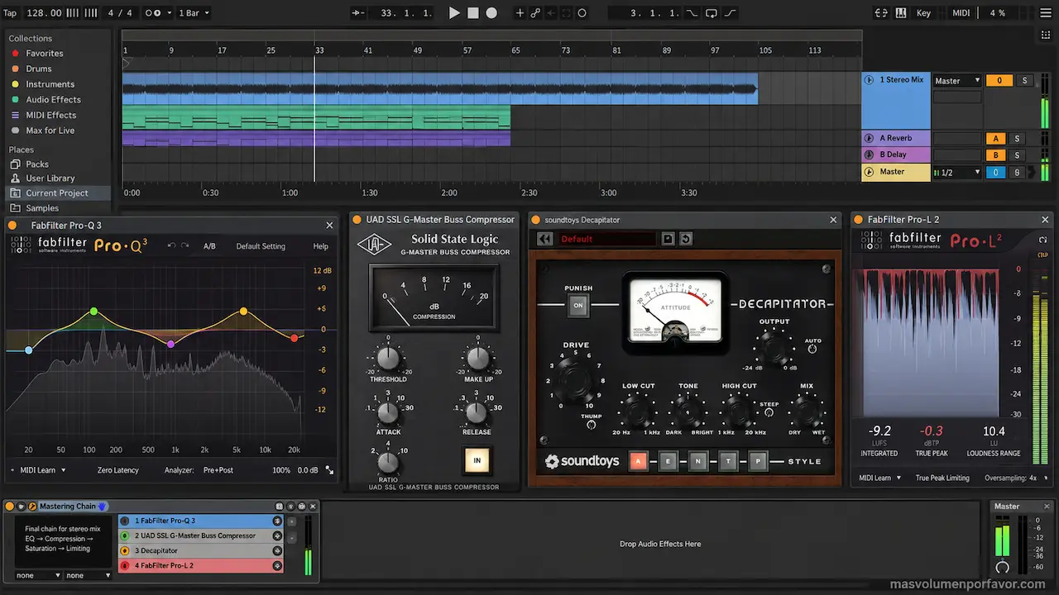This screenshot has width=1059, height=595.
Task: Click Pre+Post analyzer setting
Action: (x=218, y=470)
